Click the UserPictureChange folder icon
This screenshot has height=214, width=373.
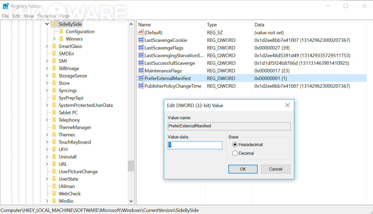click(54, 172)
